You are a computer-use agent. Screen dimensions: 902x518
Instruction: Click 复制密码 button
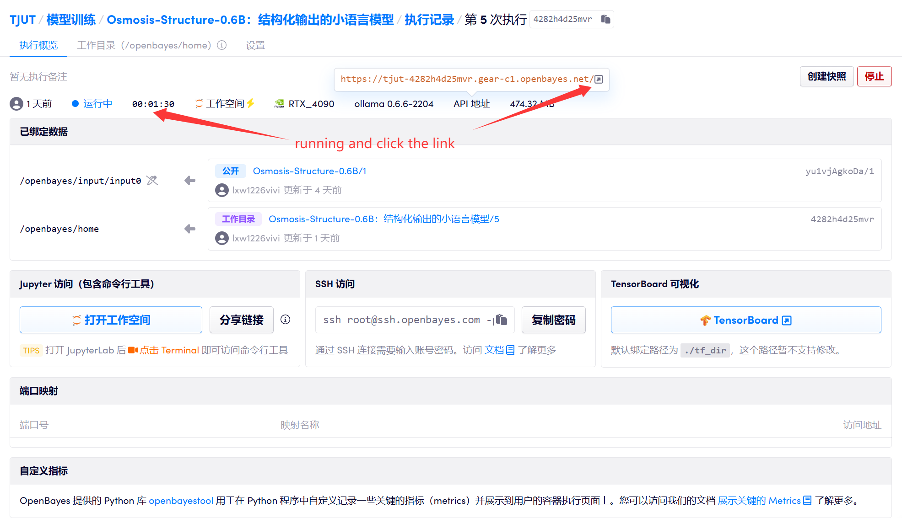pos(553,320)
